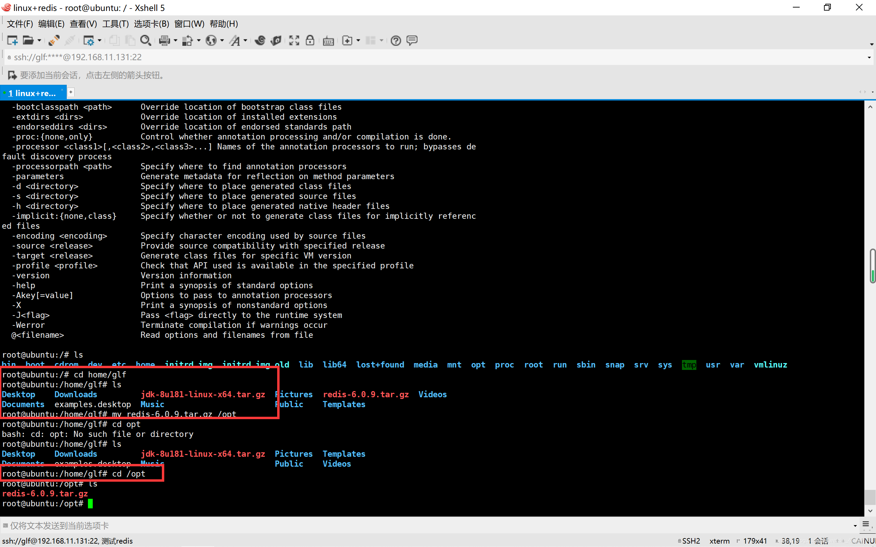Viewport: 876px width, 547px height.
Task: Click the ssh address bar field
Action: pyautogui.click(x=434, y=57)
